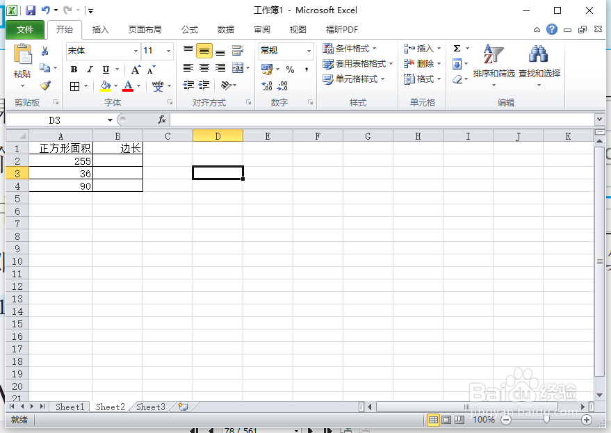Click the Sort and Filter icon

pos(494,54)
